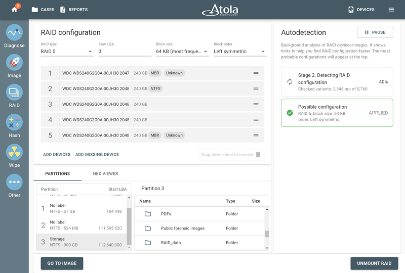Select device row number 3
This screenshot has width=405, height=273.
152,104
